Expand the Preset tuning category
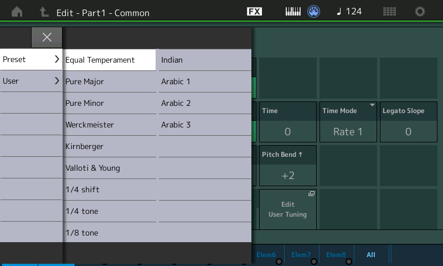 (31, 59)
